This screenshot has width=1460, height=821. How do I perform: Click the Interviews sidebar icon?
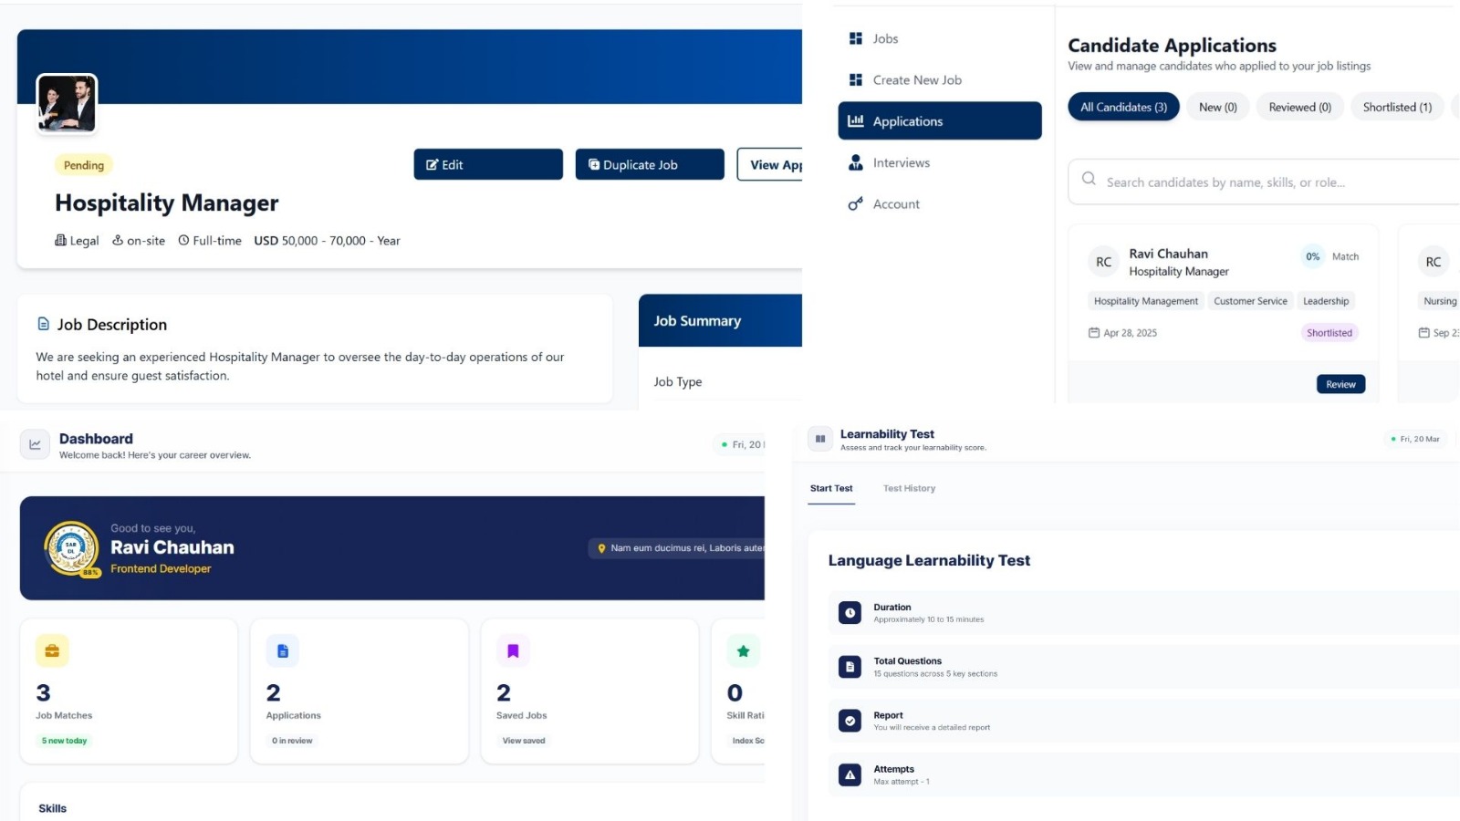click(855, 161)
